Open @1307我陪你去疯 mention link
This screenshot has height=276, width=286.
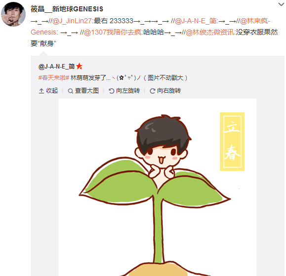113,32
